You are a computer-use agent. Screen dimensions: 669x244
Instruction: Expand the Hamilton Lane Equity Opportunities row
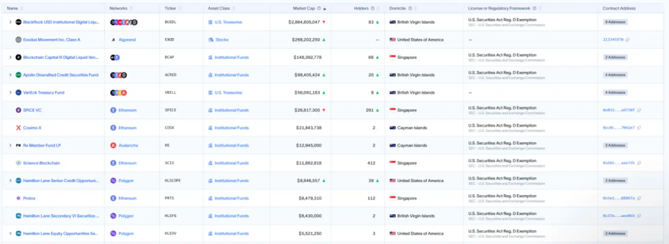pos(10,234)
